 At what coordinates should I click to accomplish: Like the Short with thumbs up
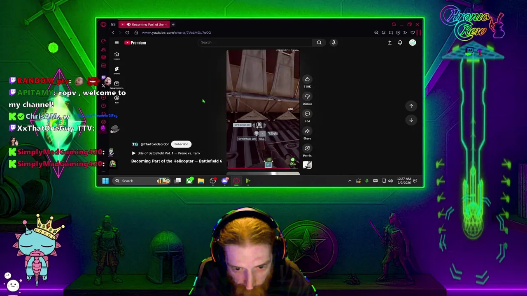(x=307, y=79)
